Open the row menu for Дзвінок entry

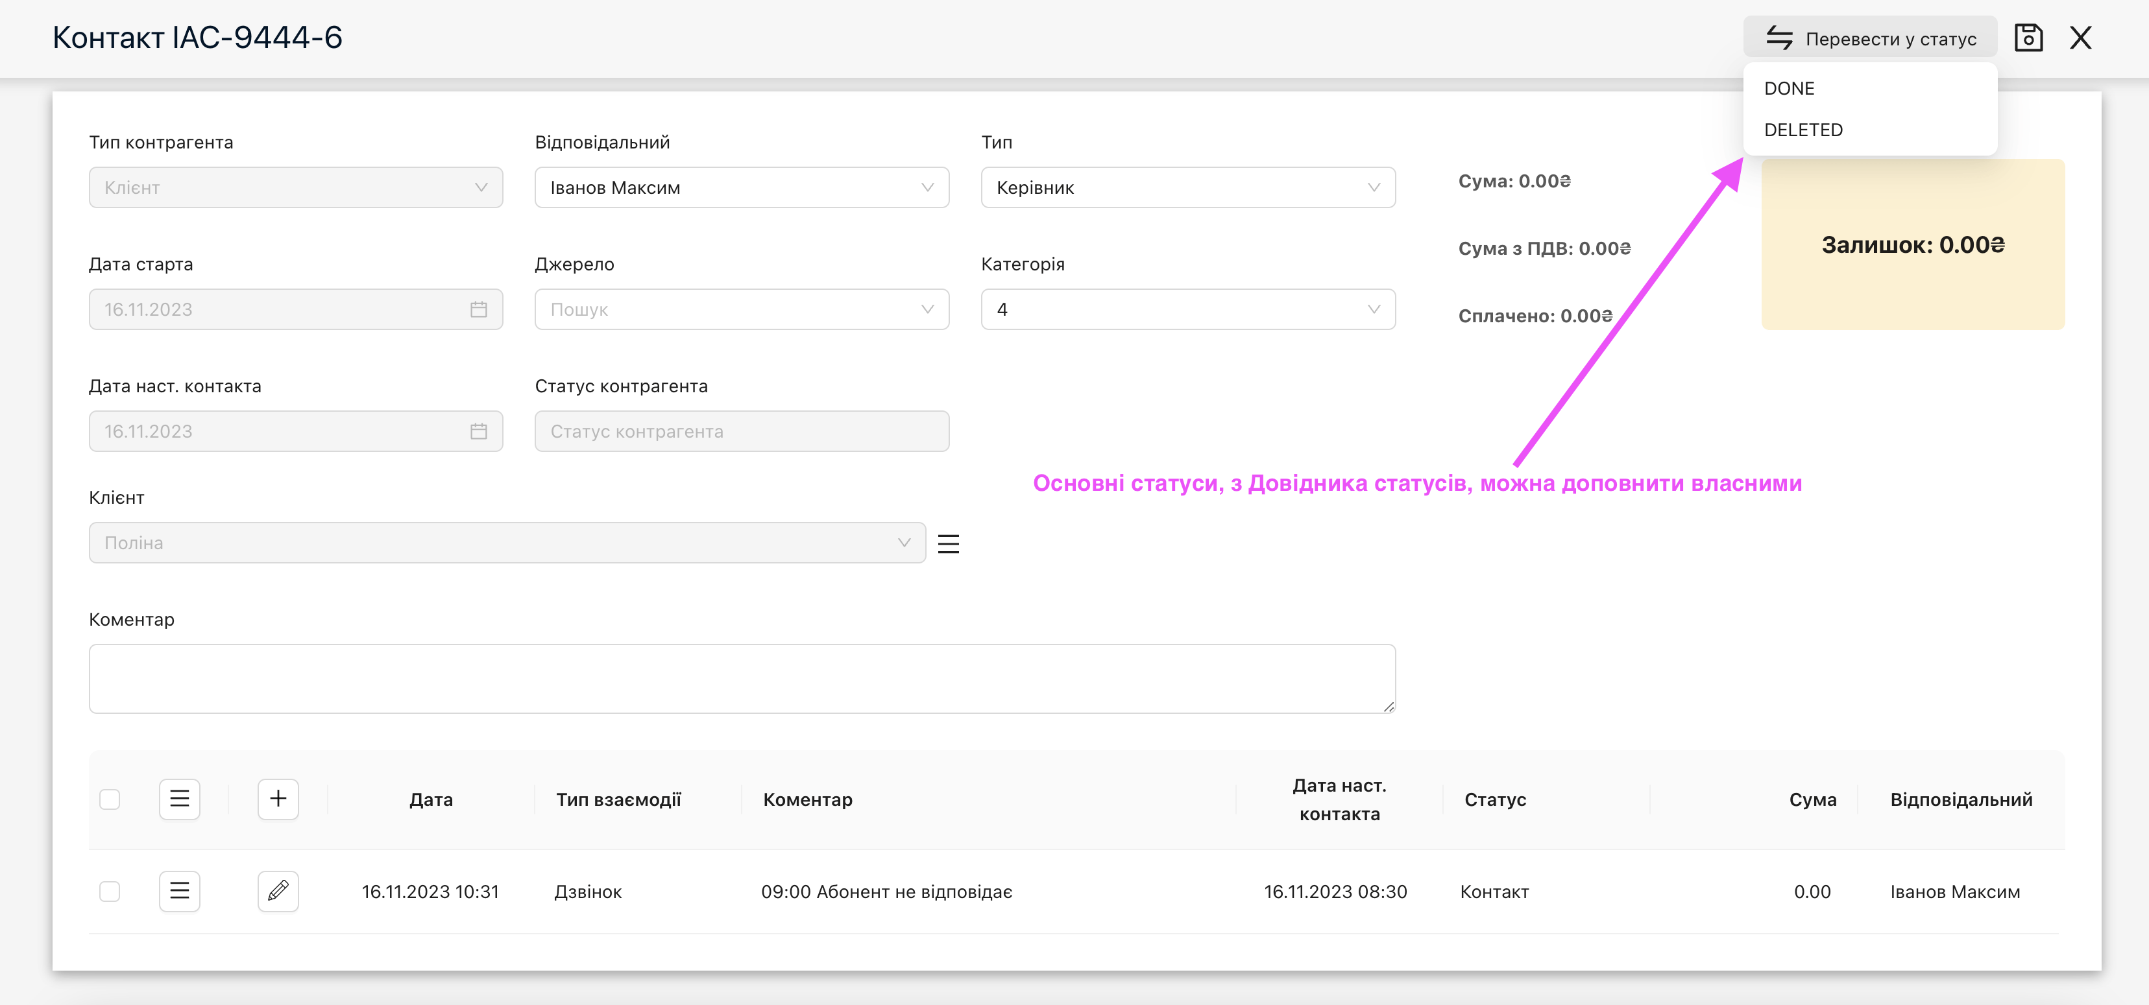[x=179, y=891]
